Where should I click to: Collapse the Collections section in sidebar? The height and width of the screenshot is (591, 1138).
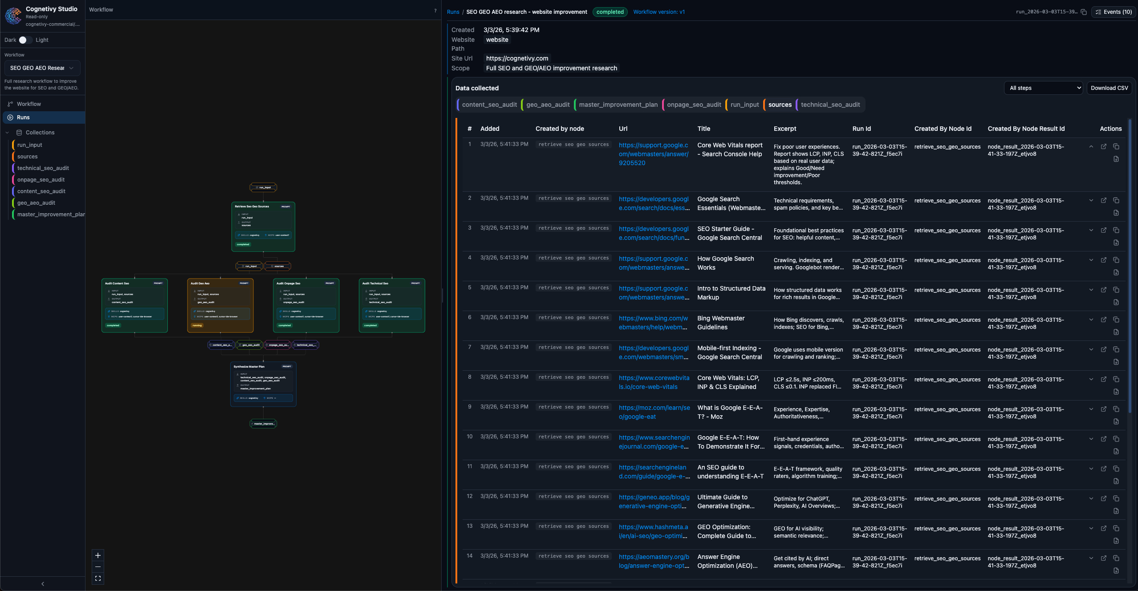tap(7, 132)
